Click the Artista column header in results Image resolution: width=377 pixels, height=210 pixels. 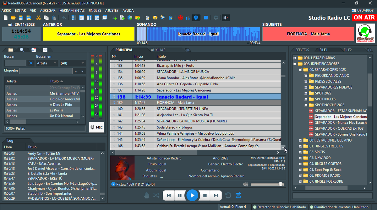tap(26, 81)
